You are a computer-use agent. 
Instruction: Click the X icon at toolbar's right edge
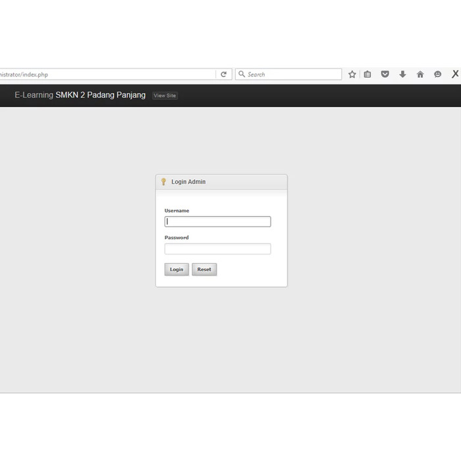point(455,74)
